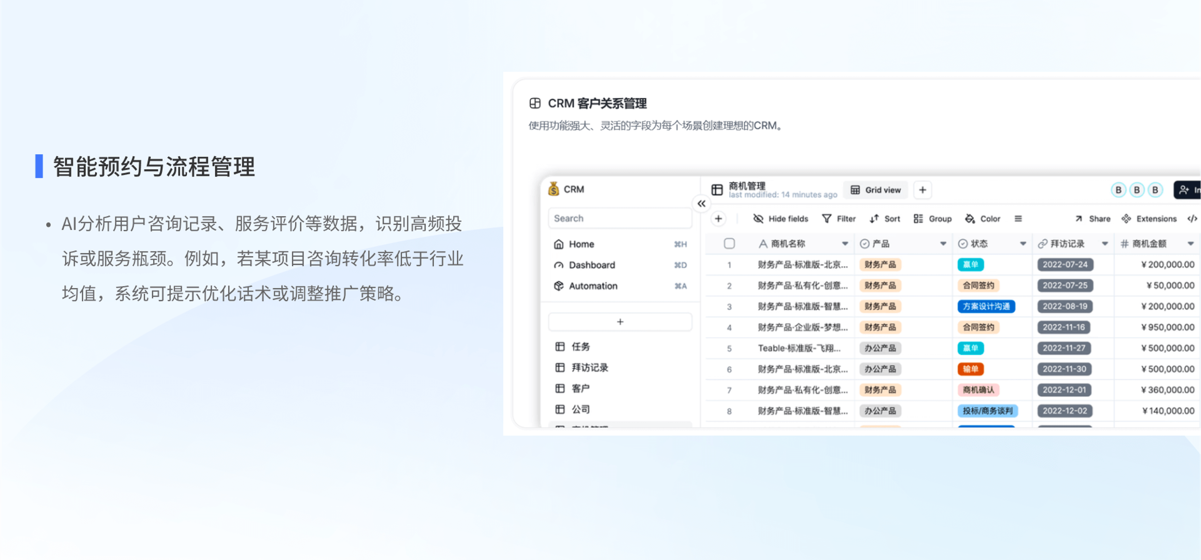The height and width of the screenshot is (560, 1201).
Task: Click the 财务产品 tag in row 1
Action: (x=880, y=265)
